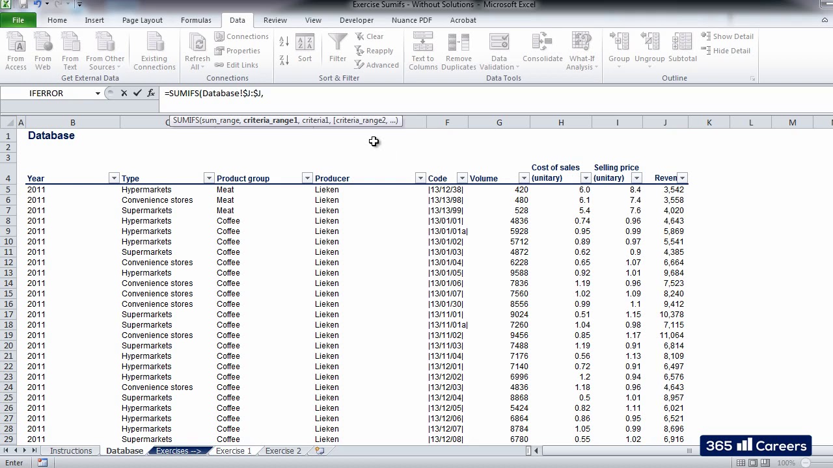Open the From Web import tool
The width and height of the screenshot is (833, 468).
43,51
